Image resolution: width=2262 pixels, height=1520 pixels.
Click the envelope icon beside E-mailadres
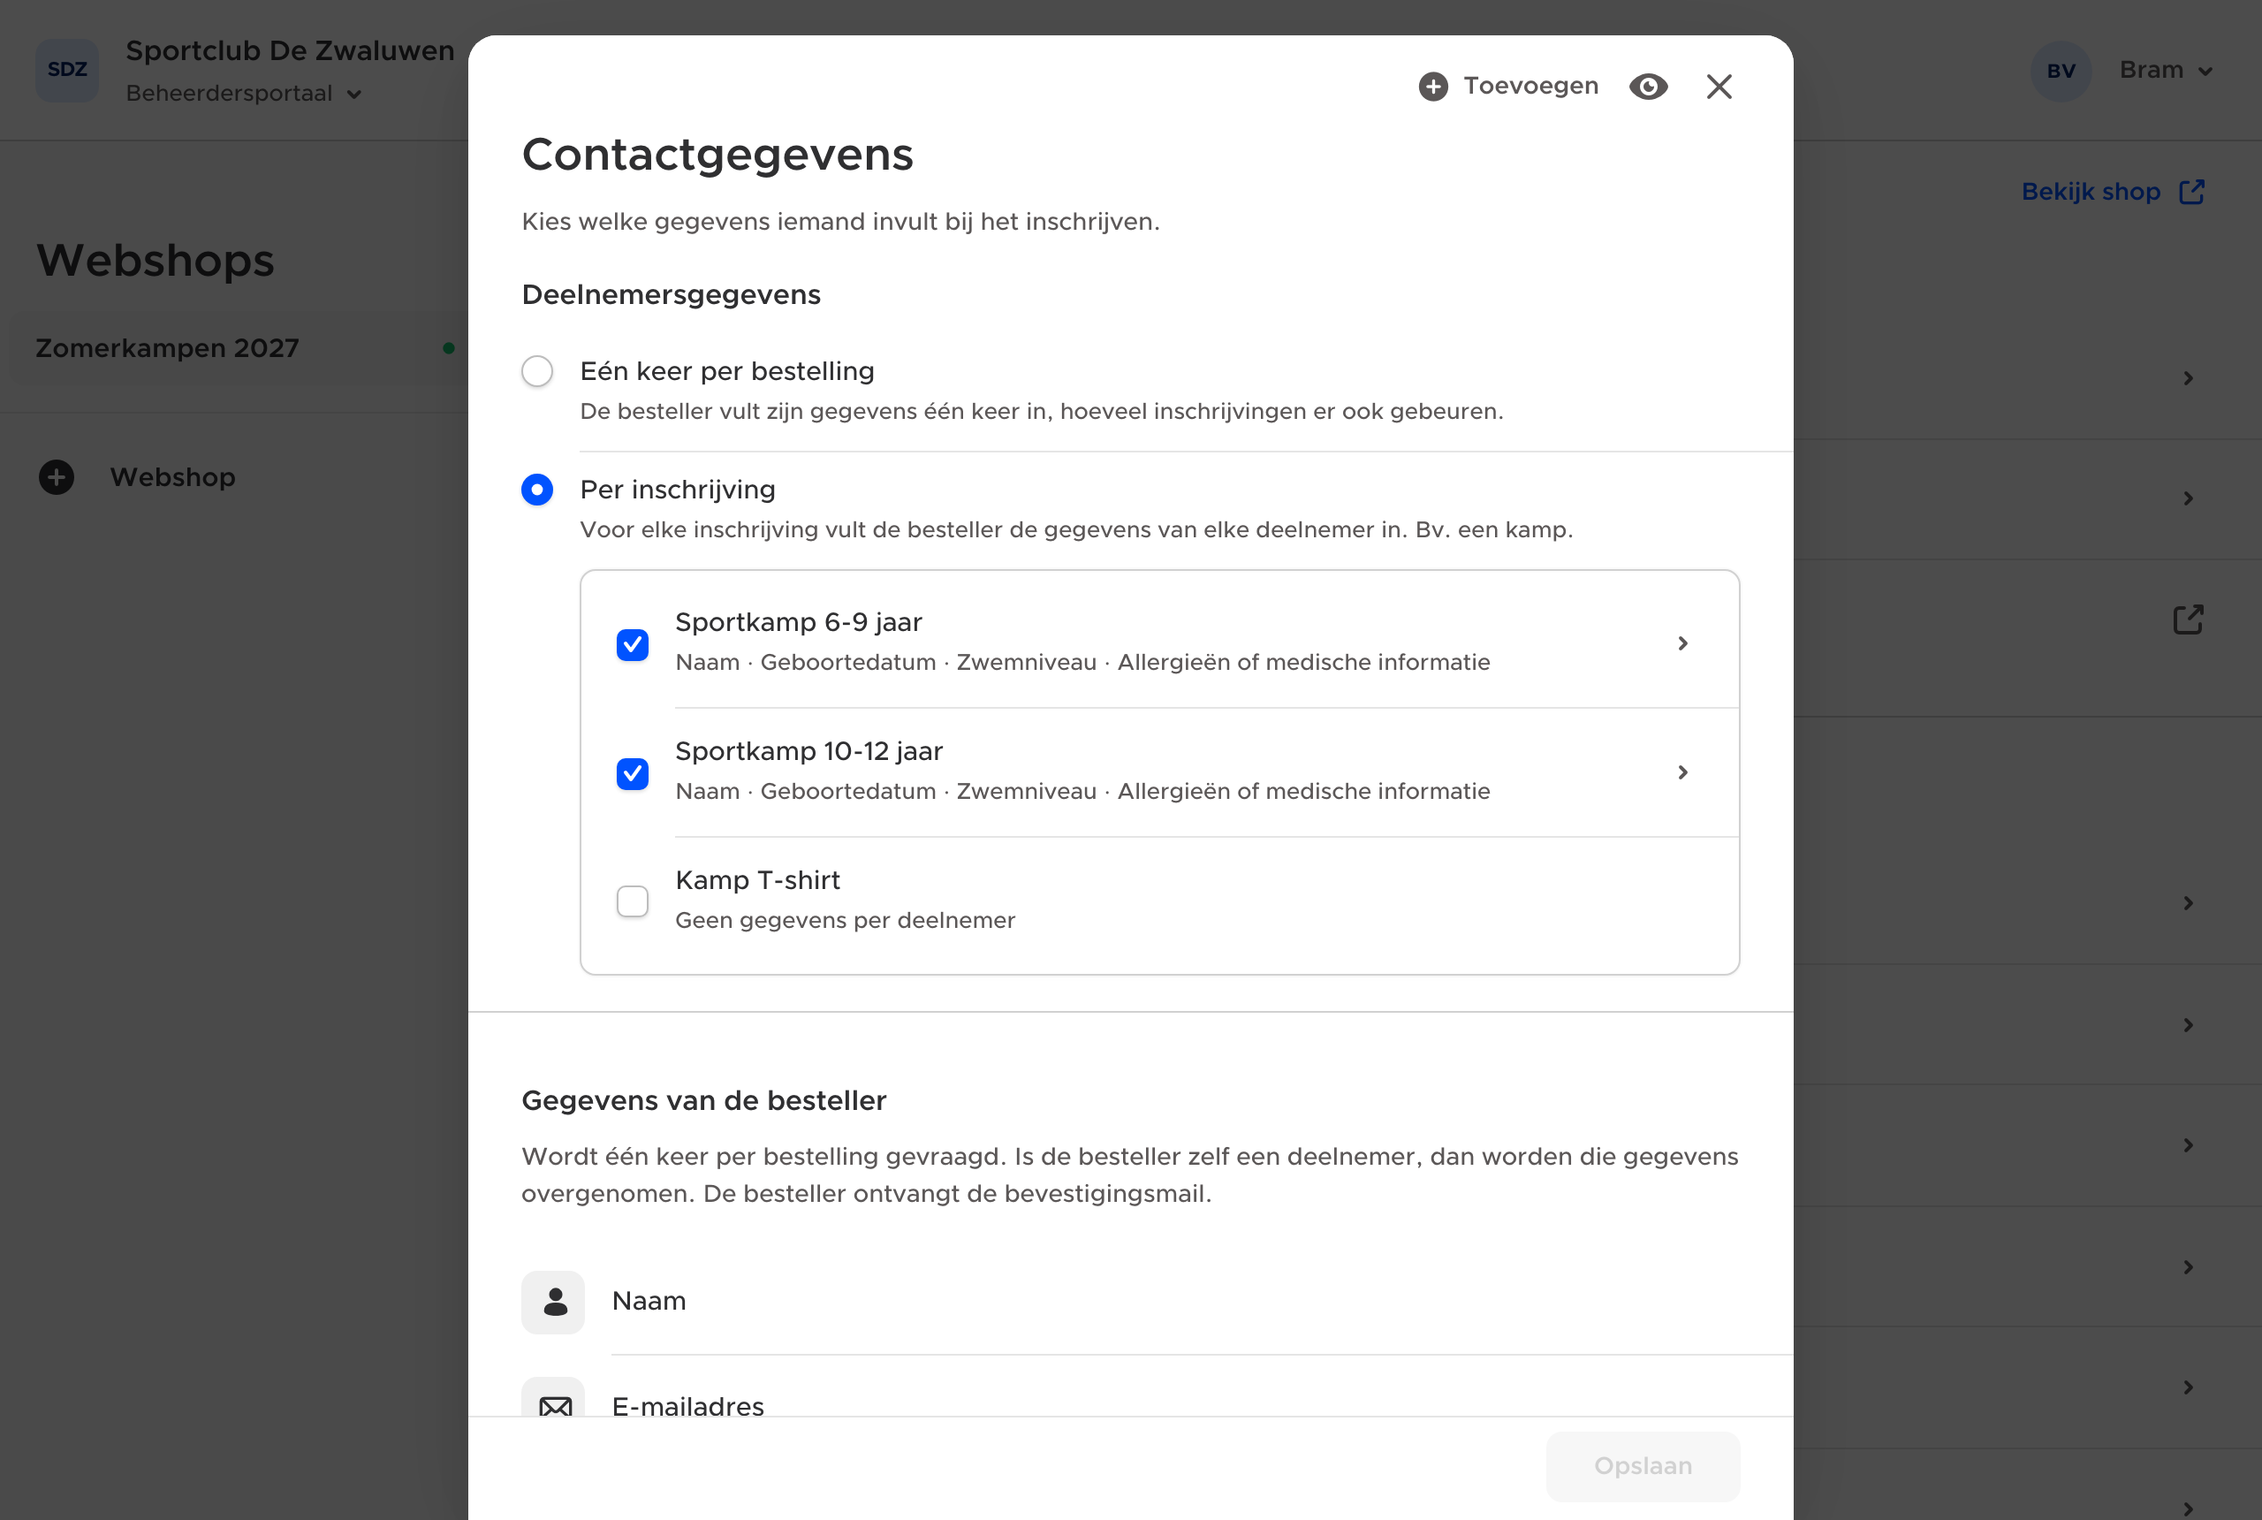pyautogui.click(x=553, y=1403)
